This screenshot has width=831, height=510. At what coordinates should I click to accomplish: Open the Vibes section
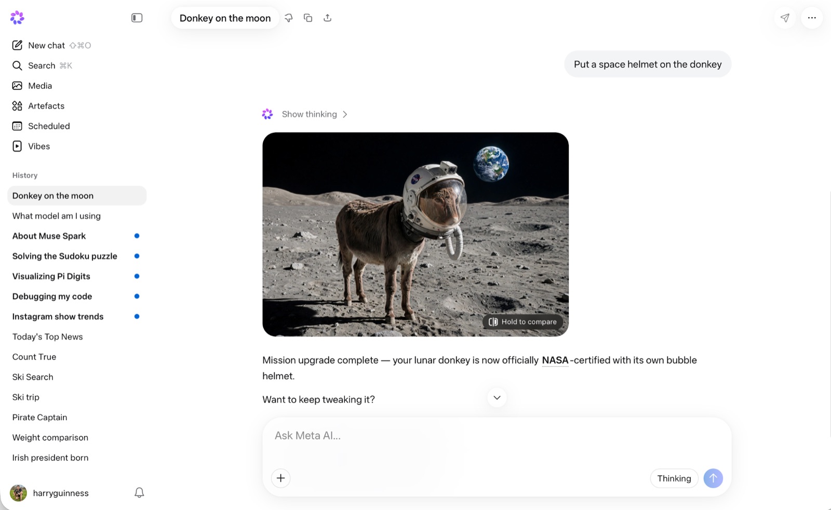pos(31,146)
